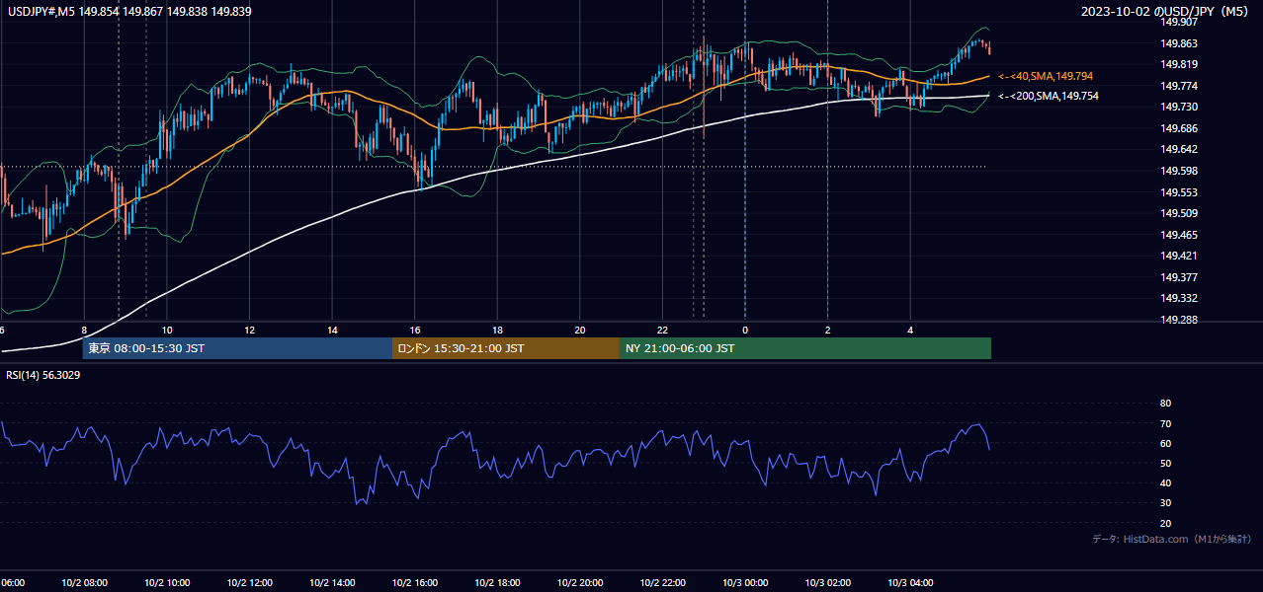Click the 10/2 22:00 date axis label

[662, 582]
